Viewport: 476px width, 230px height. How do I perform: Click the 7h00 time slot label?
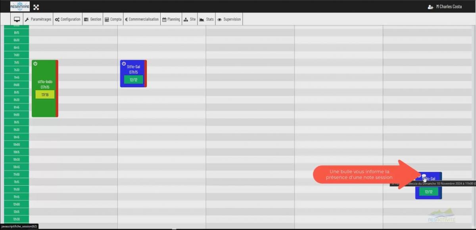tap(16, 55)
